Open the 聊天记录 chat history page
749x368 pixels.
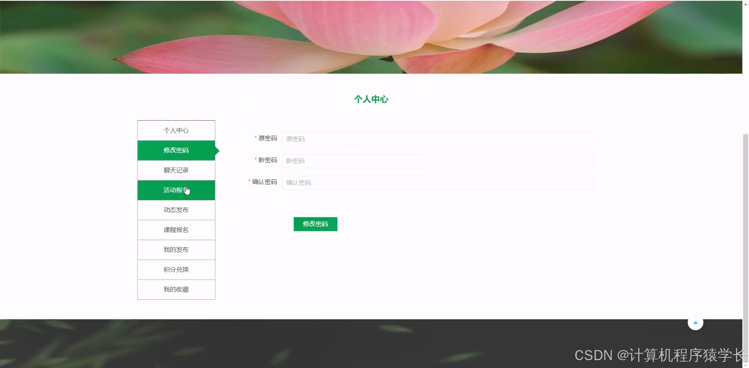(x=176, y=170)
